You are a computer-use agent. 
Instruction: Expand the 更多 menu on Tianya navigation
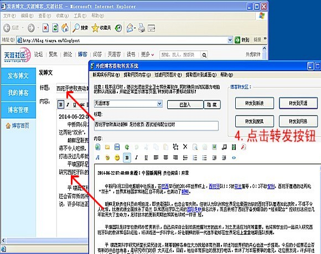point(147,54)
